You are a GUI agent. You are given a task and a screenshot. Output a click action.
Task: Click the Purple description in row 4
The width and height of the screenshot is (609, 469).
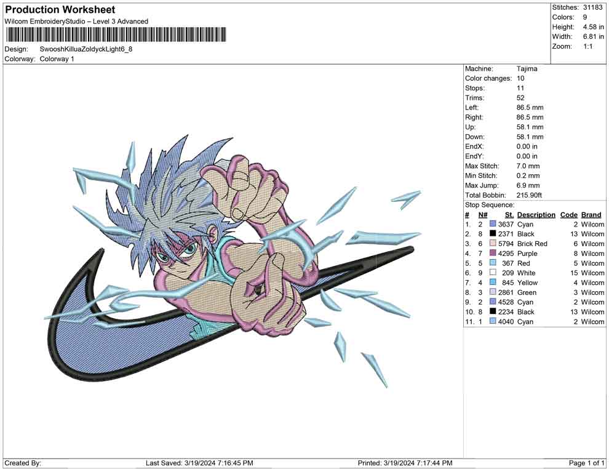point(527,254)
